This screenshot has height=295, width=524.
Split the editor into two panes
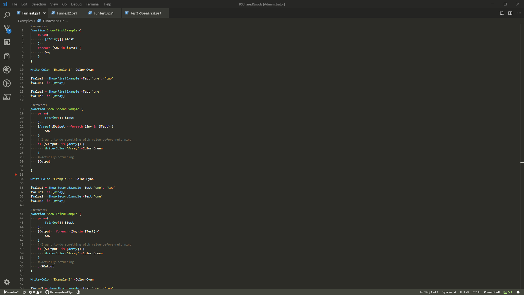coord(510,13)
